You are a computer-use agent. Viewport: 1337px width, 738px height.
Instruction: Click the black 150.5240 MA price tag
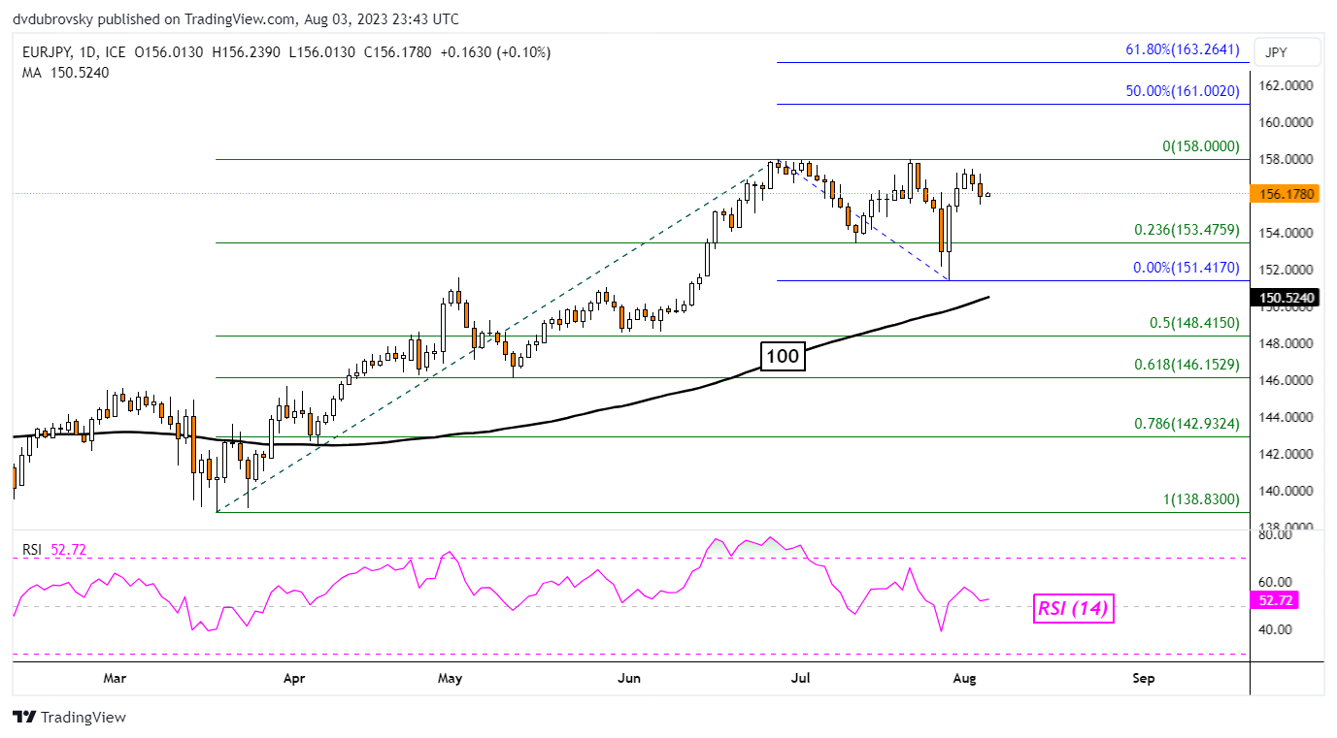tap(1287, 299)
